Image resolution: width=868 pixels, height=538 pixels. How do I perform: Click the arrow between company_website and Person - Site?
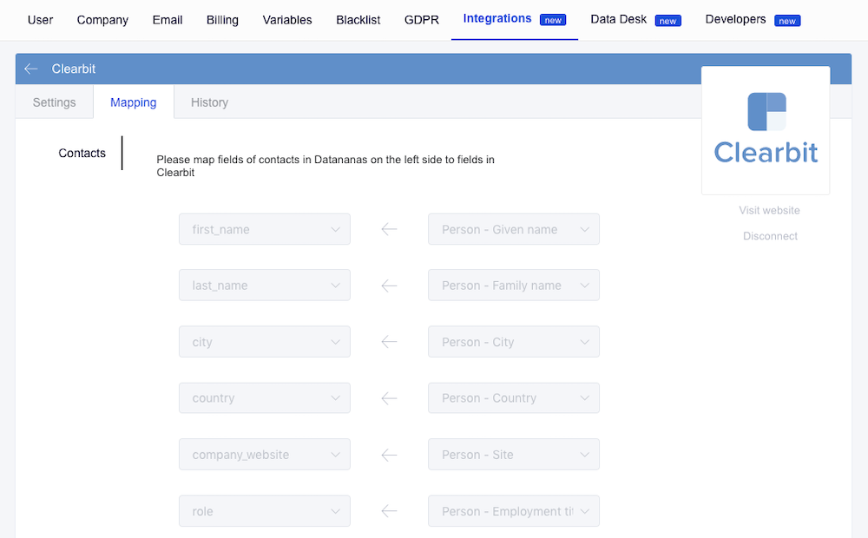pos(389,455)
